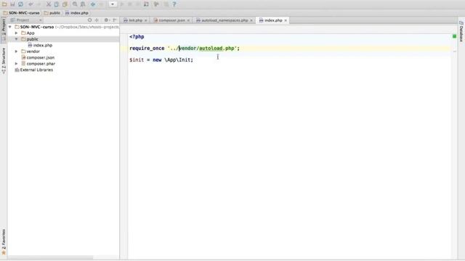Click 'autoload.php' in the require path
The width and height of the screenshot is (465, 261).
[217, 49]
